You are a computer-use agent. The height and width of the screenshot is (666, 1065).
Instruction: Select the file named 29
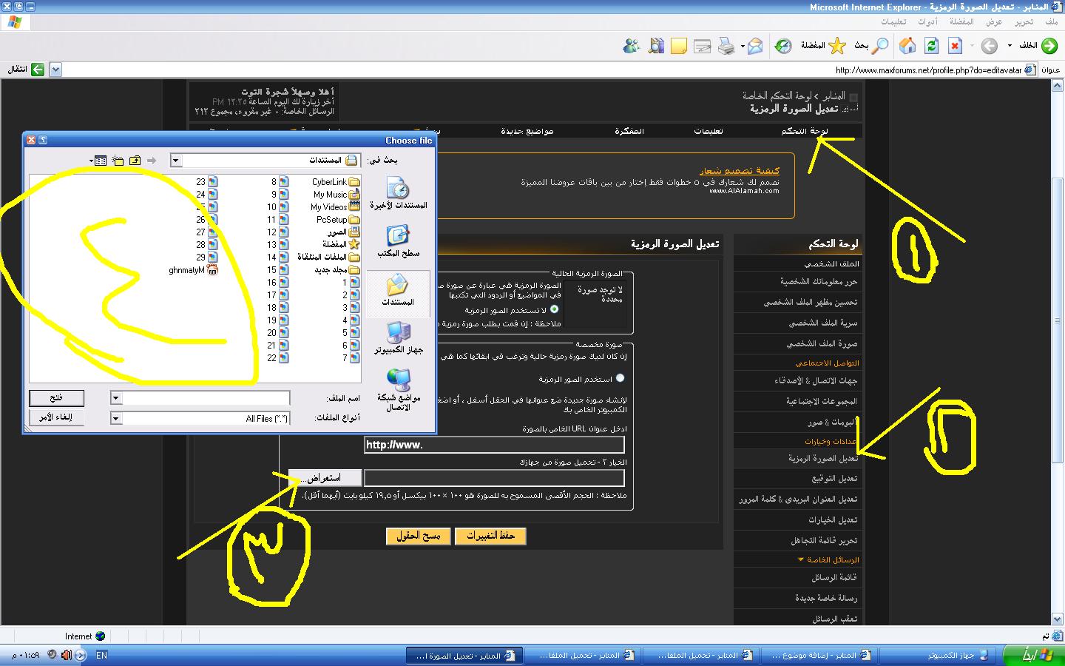click(206, 258)
